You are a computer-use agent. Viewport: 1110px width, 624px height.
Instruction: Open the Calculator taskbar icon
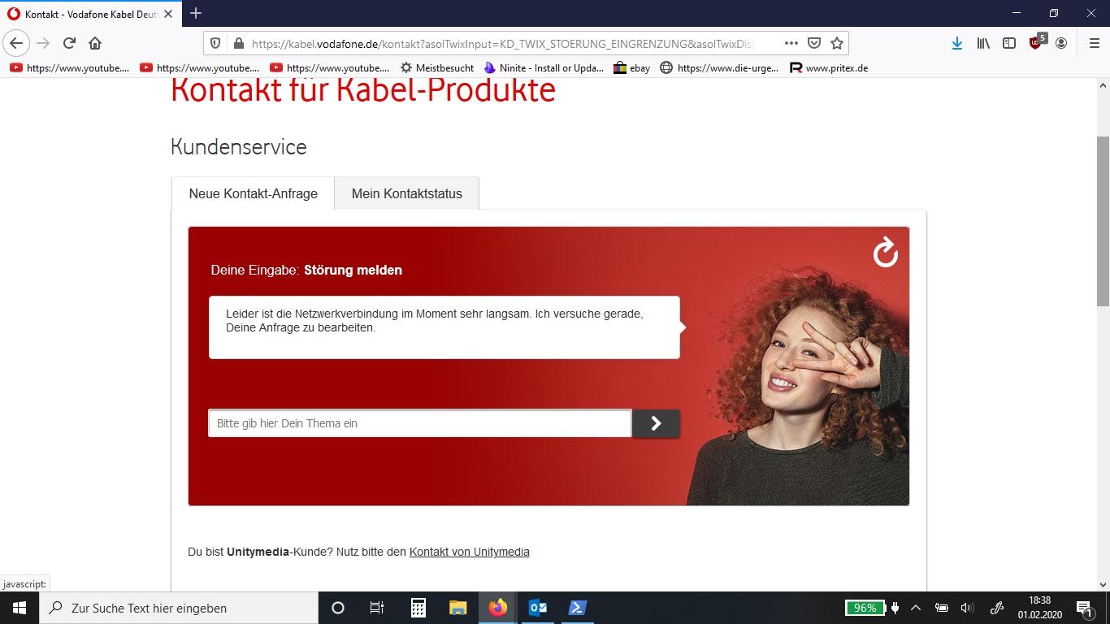(418, 608)
